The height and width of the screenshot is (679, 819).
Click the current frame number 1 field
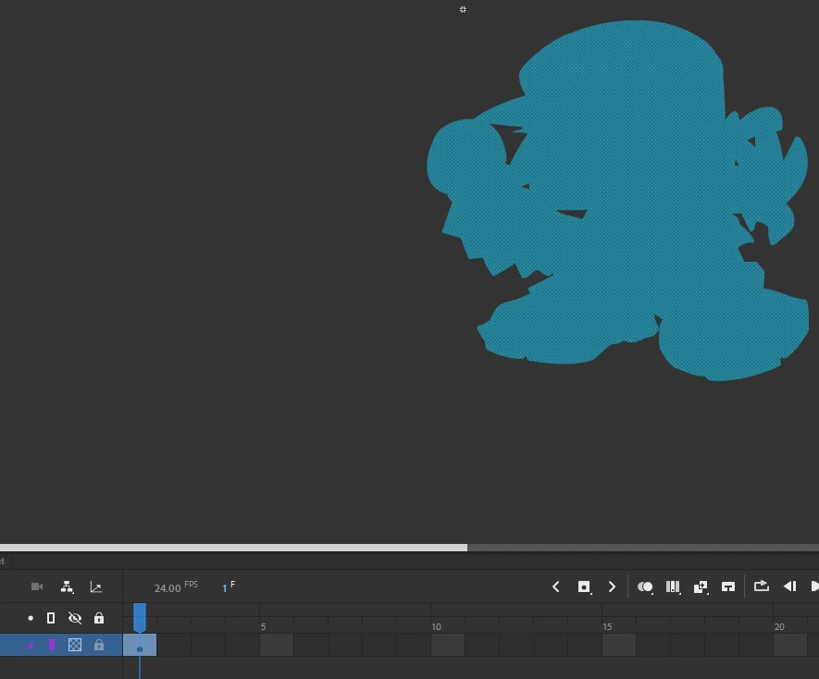click(225, 588)
